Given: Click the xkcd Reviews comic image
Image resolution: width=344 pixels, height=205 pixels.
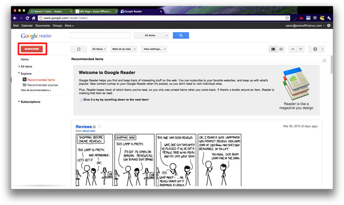Looking at the screenshot, I should [x=159, y=160].
